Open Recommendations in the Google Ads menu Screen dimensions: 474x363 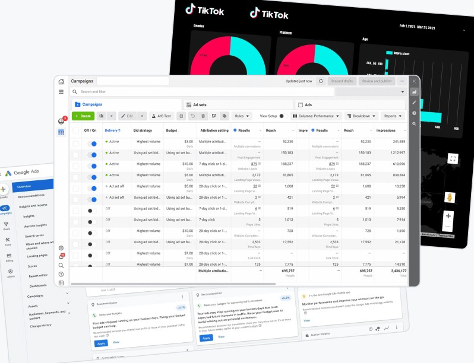(31, 196)
